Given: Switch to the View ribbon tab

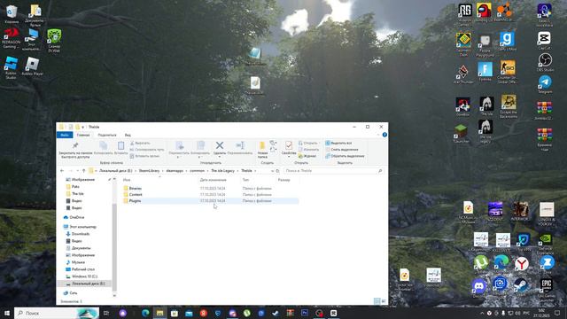Looking at the screenshot, I should pos(128,135).
